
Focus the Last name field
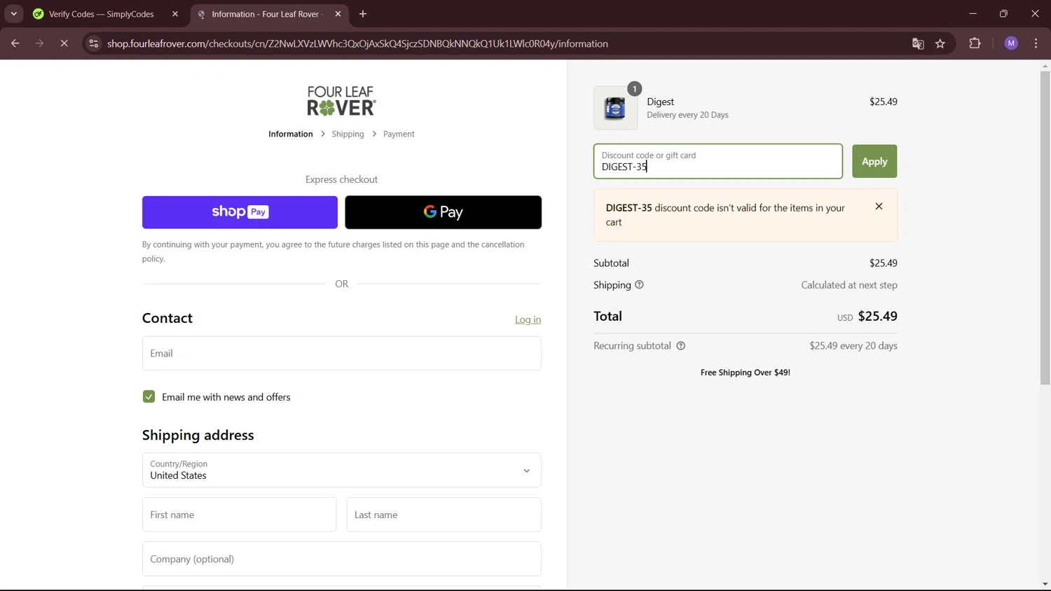tap(444, 515)
